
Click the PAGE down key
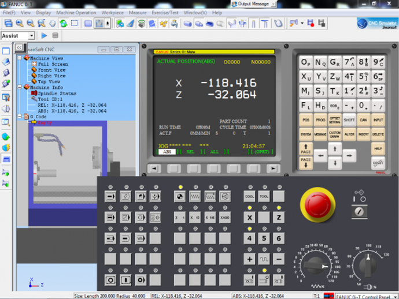[x=306, y=163]
